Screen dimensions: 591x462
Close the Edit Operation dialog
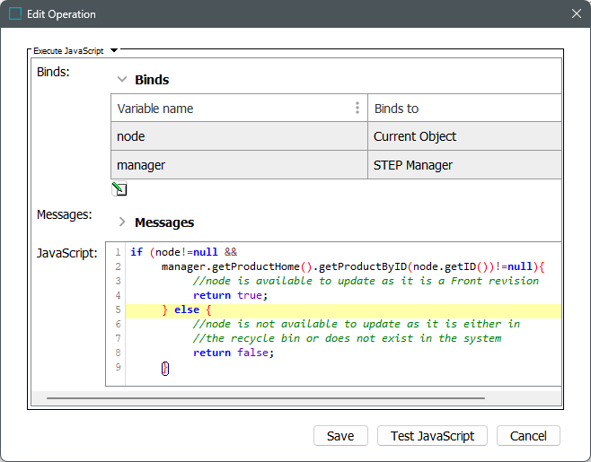coord(576,14)
